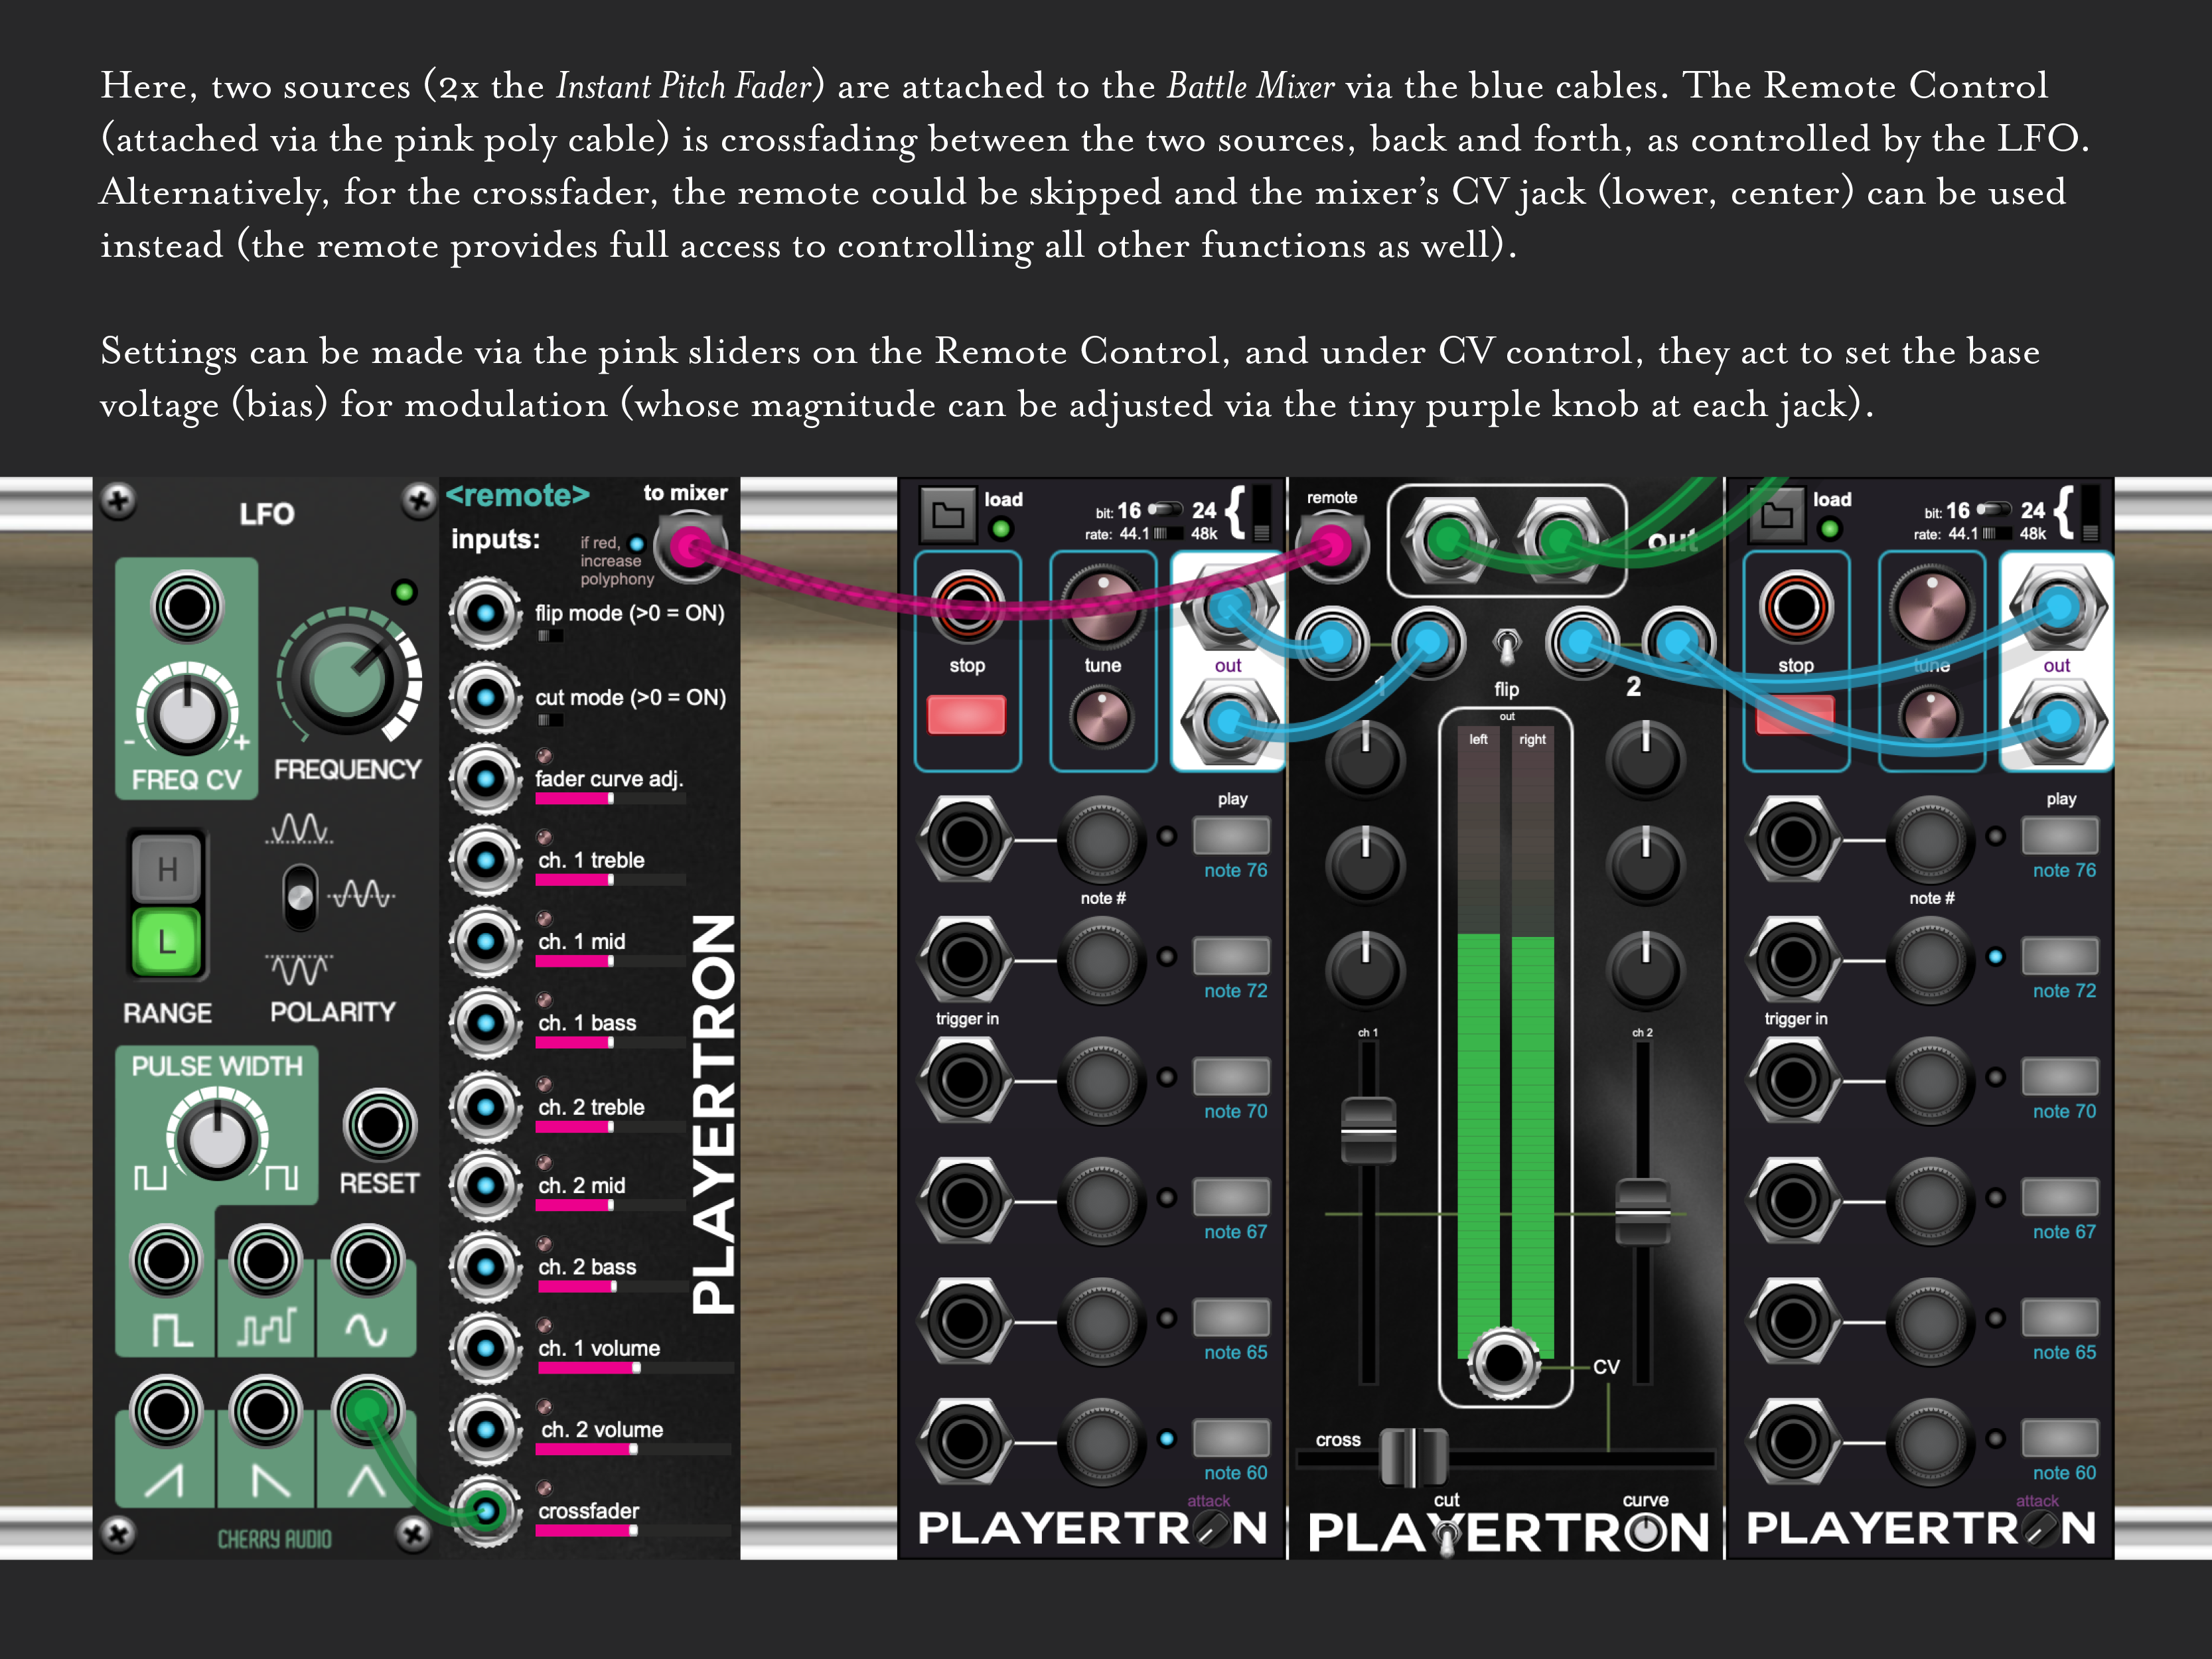
Task: Click the LFO square wave output jack
Action: coord(166,1261)
